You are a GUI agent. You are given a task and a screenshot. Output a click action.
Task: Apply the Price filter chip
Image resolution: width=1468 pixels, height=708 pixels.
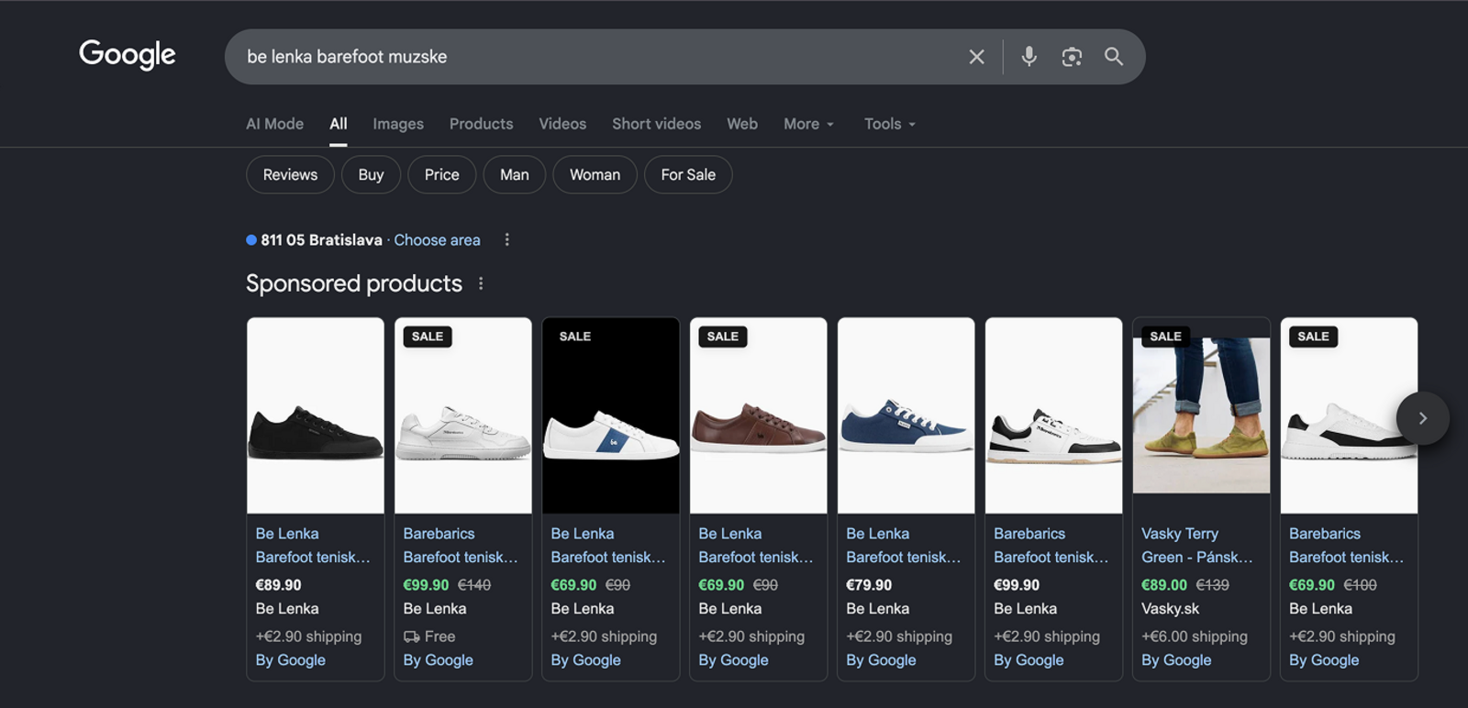click(x=441, y=174)
